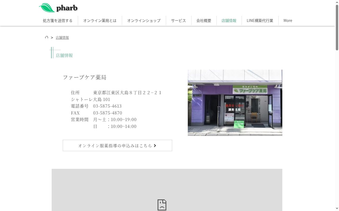Viewport: 339px width, 211px height.
Task: Click the ファーブケア薬局 heading
Action: tap(84, 77)
